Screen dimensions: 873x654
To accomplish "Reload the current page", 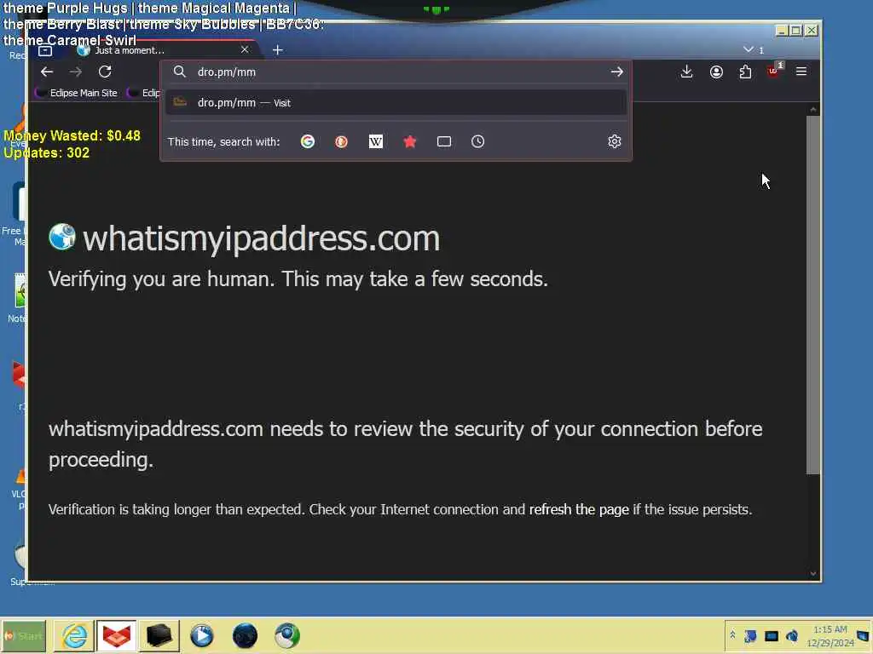I will (105, 72).
